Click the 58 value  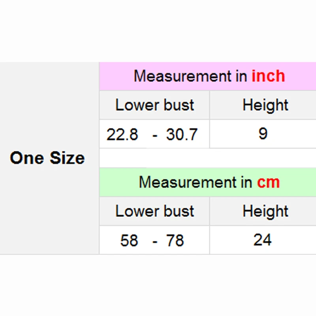(x=129, y=241)
